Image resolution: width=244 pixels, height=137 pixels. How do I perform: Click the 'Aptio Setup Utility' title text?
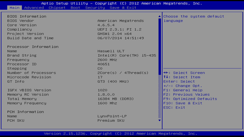[x=65, y=3]
